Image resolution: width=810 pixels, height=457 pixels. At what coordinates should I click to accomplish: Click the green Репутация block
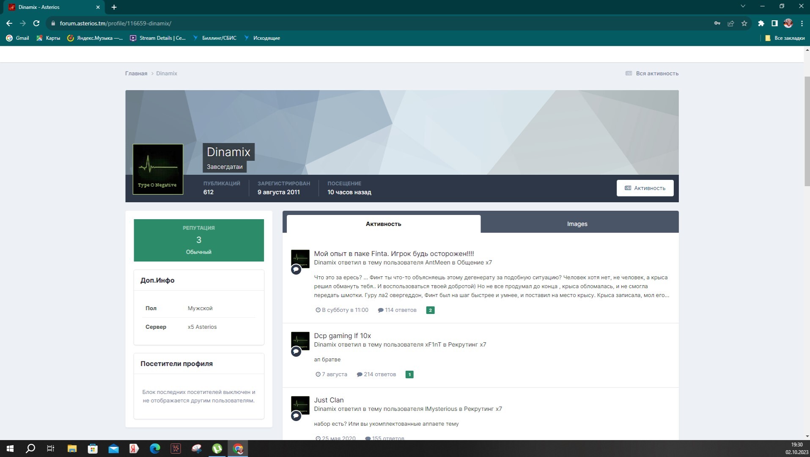pos(198,240)
